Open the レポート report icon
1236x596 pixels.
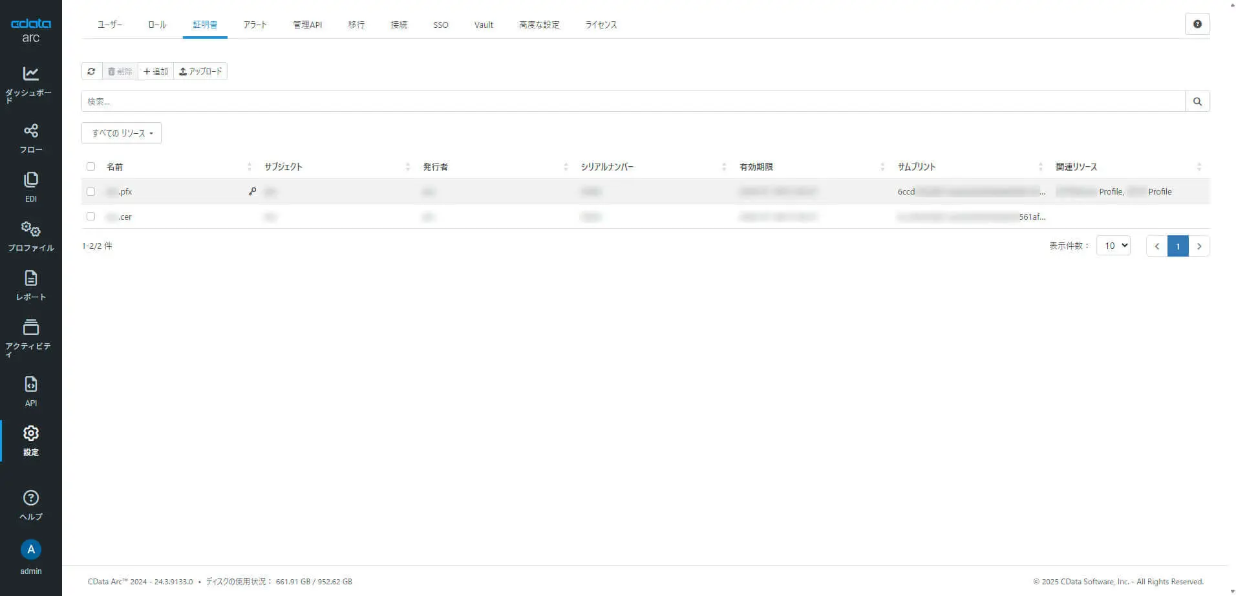30,278
